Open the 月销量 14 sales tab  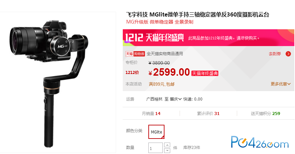coord(151,113)
